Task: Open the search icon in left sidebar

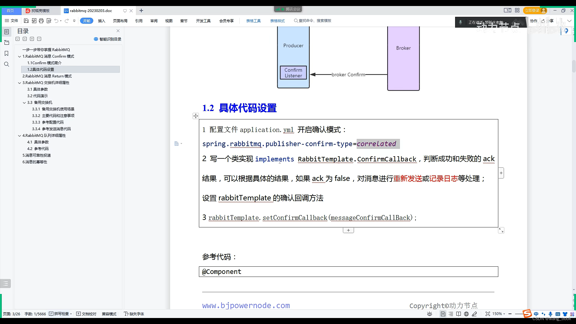Action: pos(7,64)
